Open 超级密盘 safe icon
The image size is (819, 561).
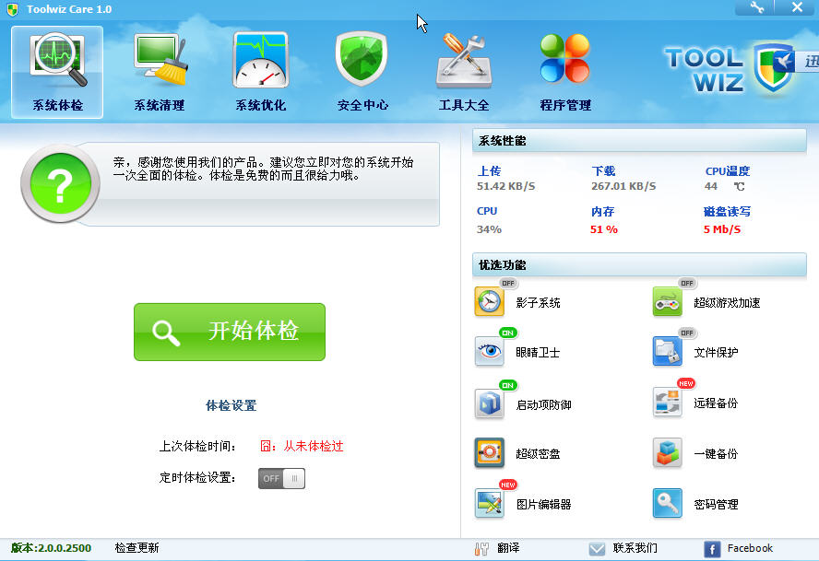490,452
